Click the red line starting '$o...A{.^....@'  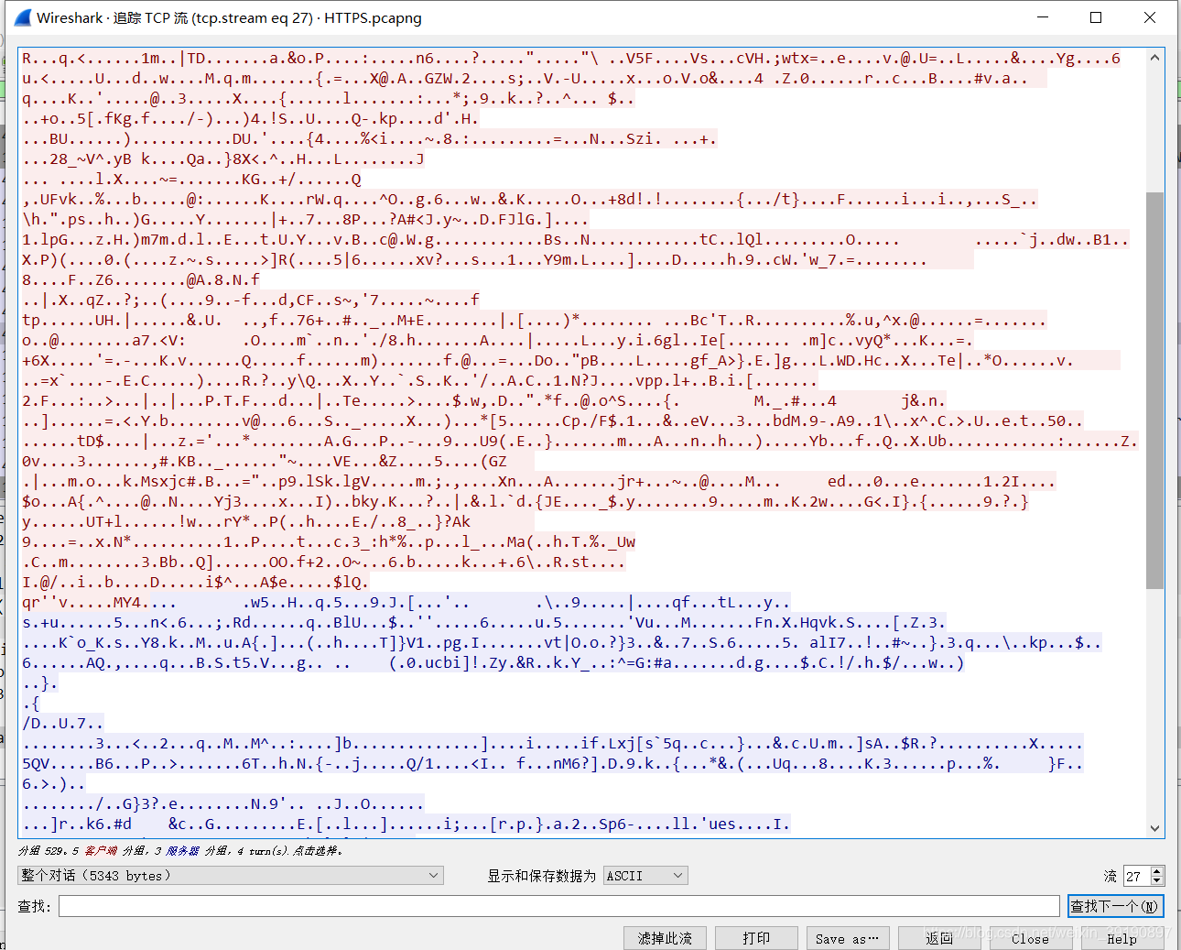coord(525,501)
